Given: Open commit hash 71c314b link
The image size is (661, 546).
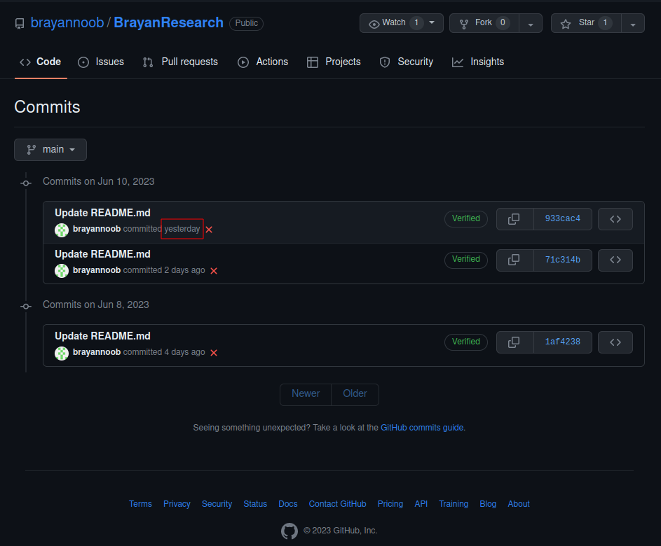Looking at the screenshot, I should click(x=562, y=260).
